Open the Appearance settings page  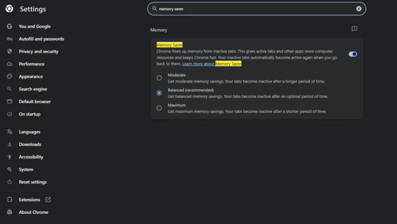[x=31, y=76]
